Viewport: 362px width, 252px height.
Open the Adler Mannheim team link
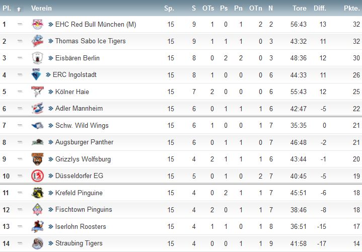[79, 108]
